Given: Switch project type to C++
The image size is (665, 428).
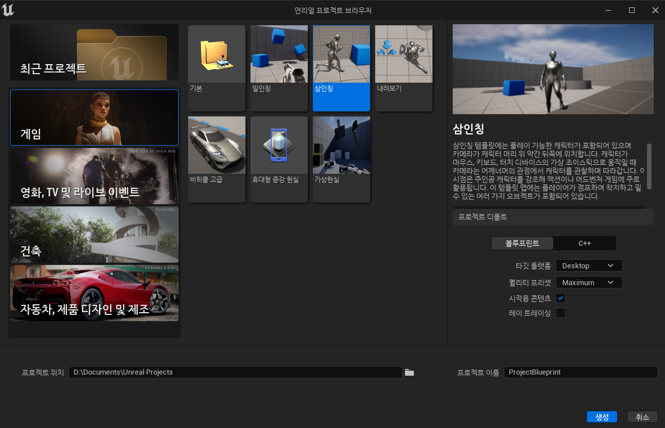Looking at the screenshot, I should click(585, 244).
